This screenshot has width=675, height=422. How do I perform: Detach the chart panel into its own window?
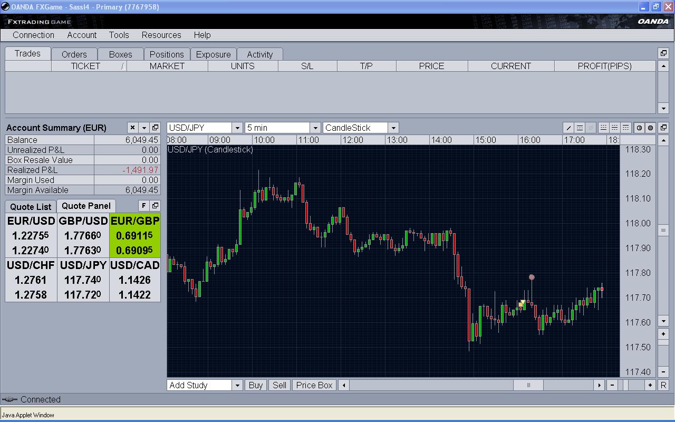click(x=663, y=128)
